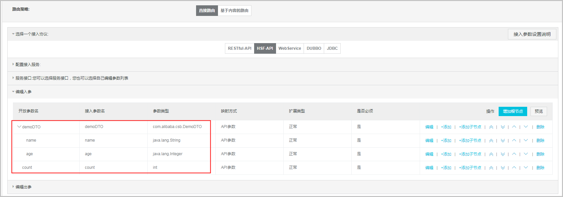Choose the WebService protocol
The width and height of the screenshot is (563, 197).
[x=290, y=48]
